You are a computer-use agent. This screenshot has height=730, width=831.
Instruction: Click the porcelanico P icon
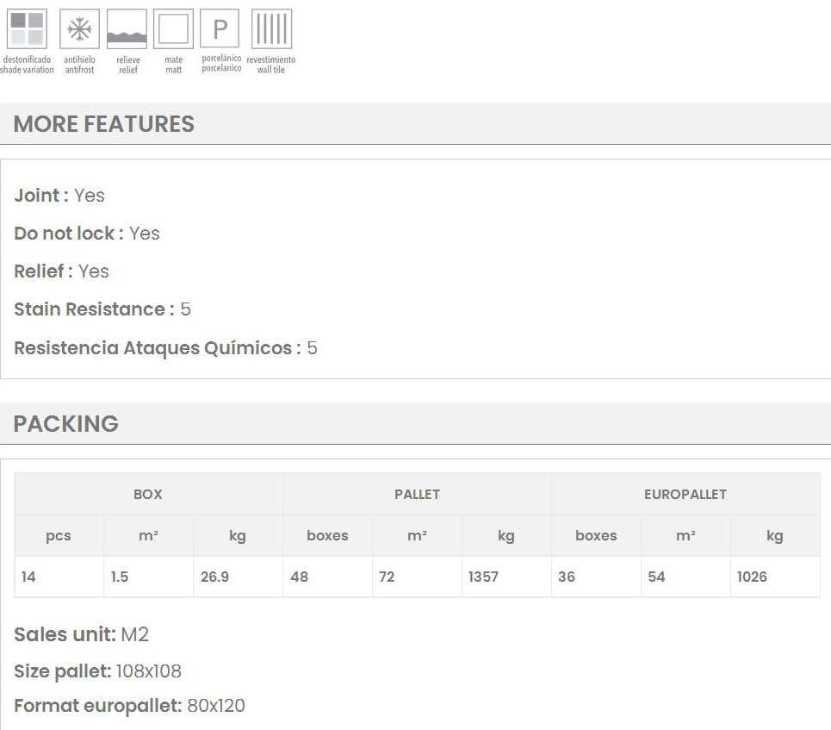tap(220, 29)
